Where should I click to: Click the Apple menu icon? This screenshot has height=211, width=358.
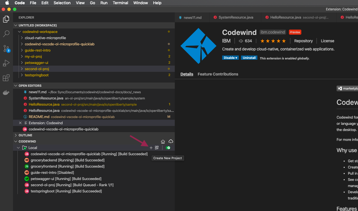point(7,3)
